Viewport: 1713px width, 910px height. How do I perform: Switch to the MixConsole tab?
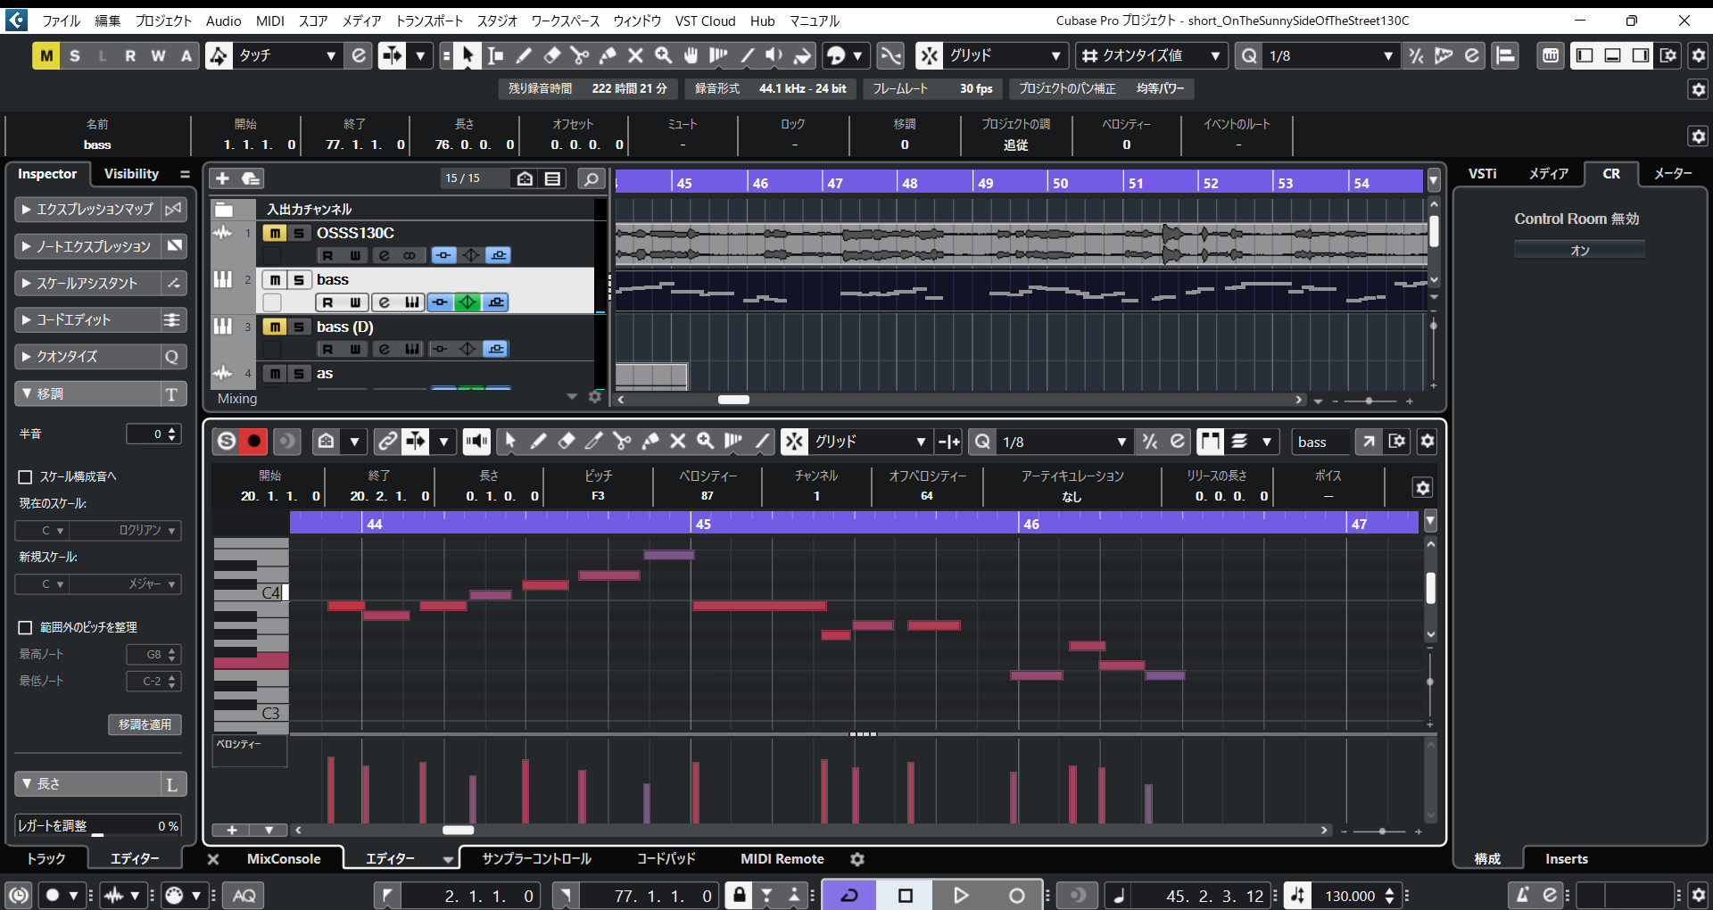point(284,859)
